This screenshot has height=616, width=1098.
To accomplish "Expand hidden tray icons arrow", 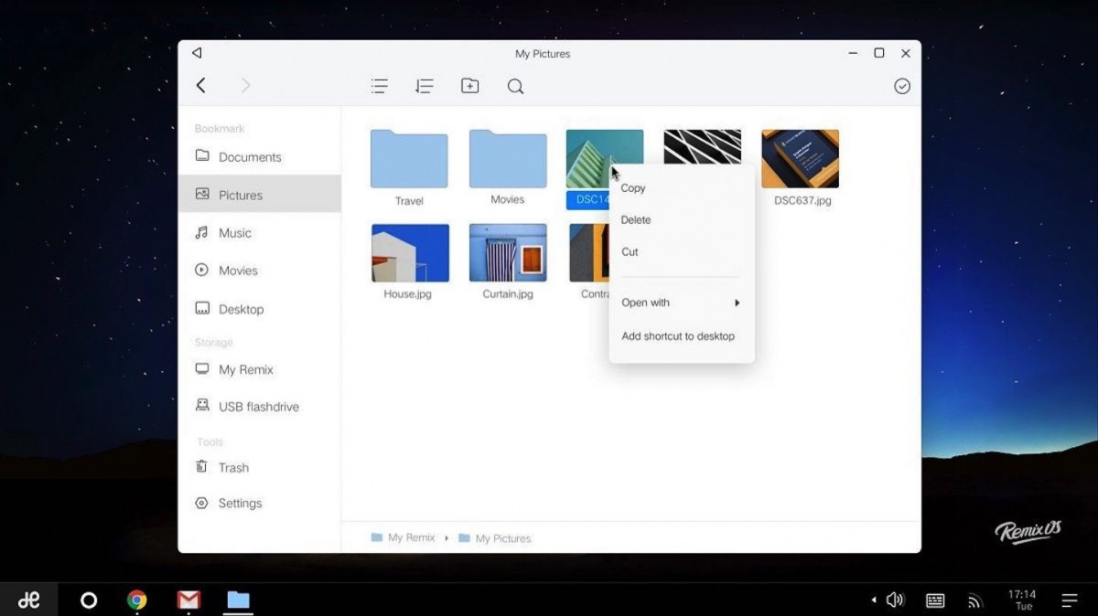I will pos(873,600).
